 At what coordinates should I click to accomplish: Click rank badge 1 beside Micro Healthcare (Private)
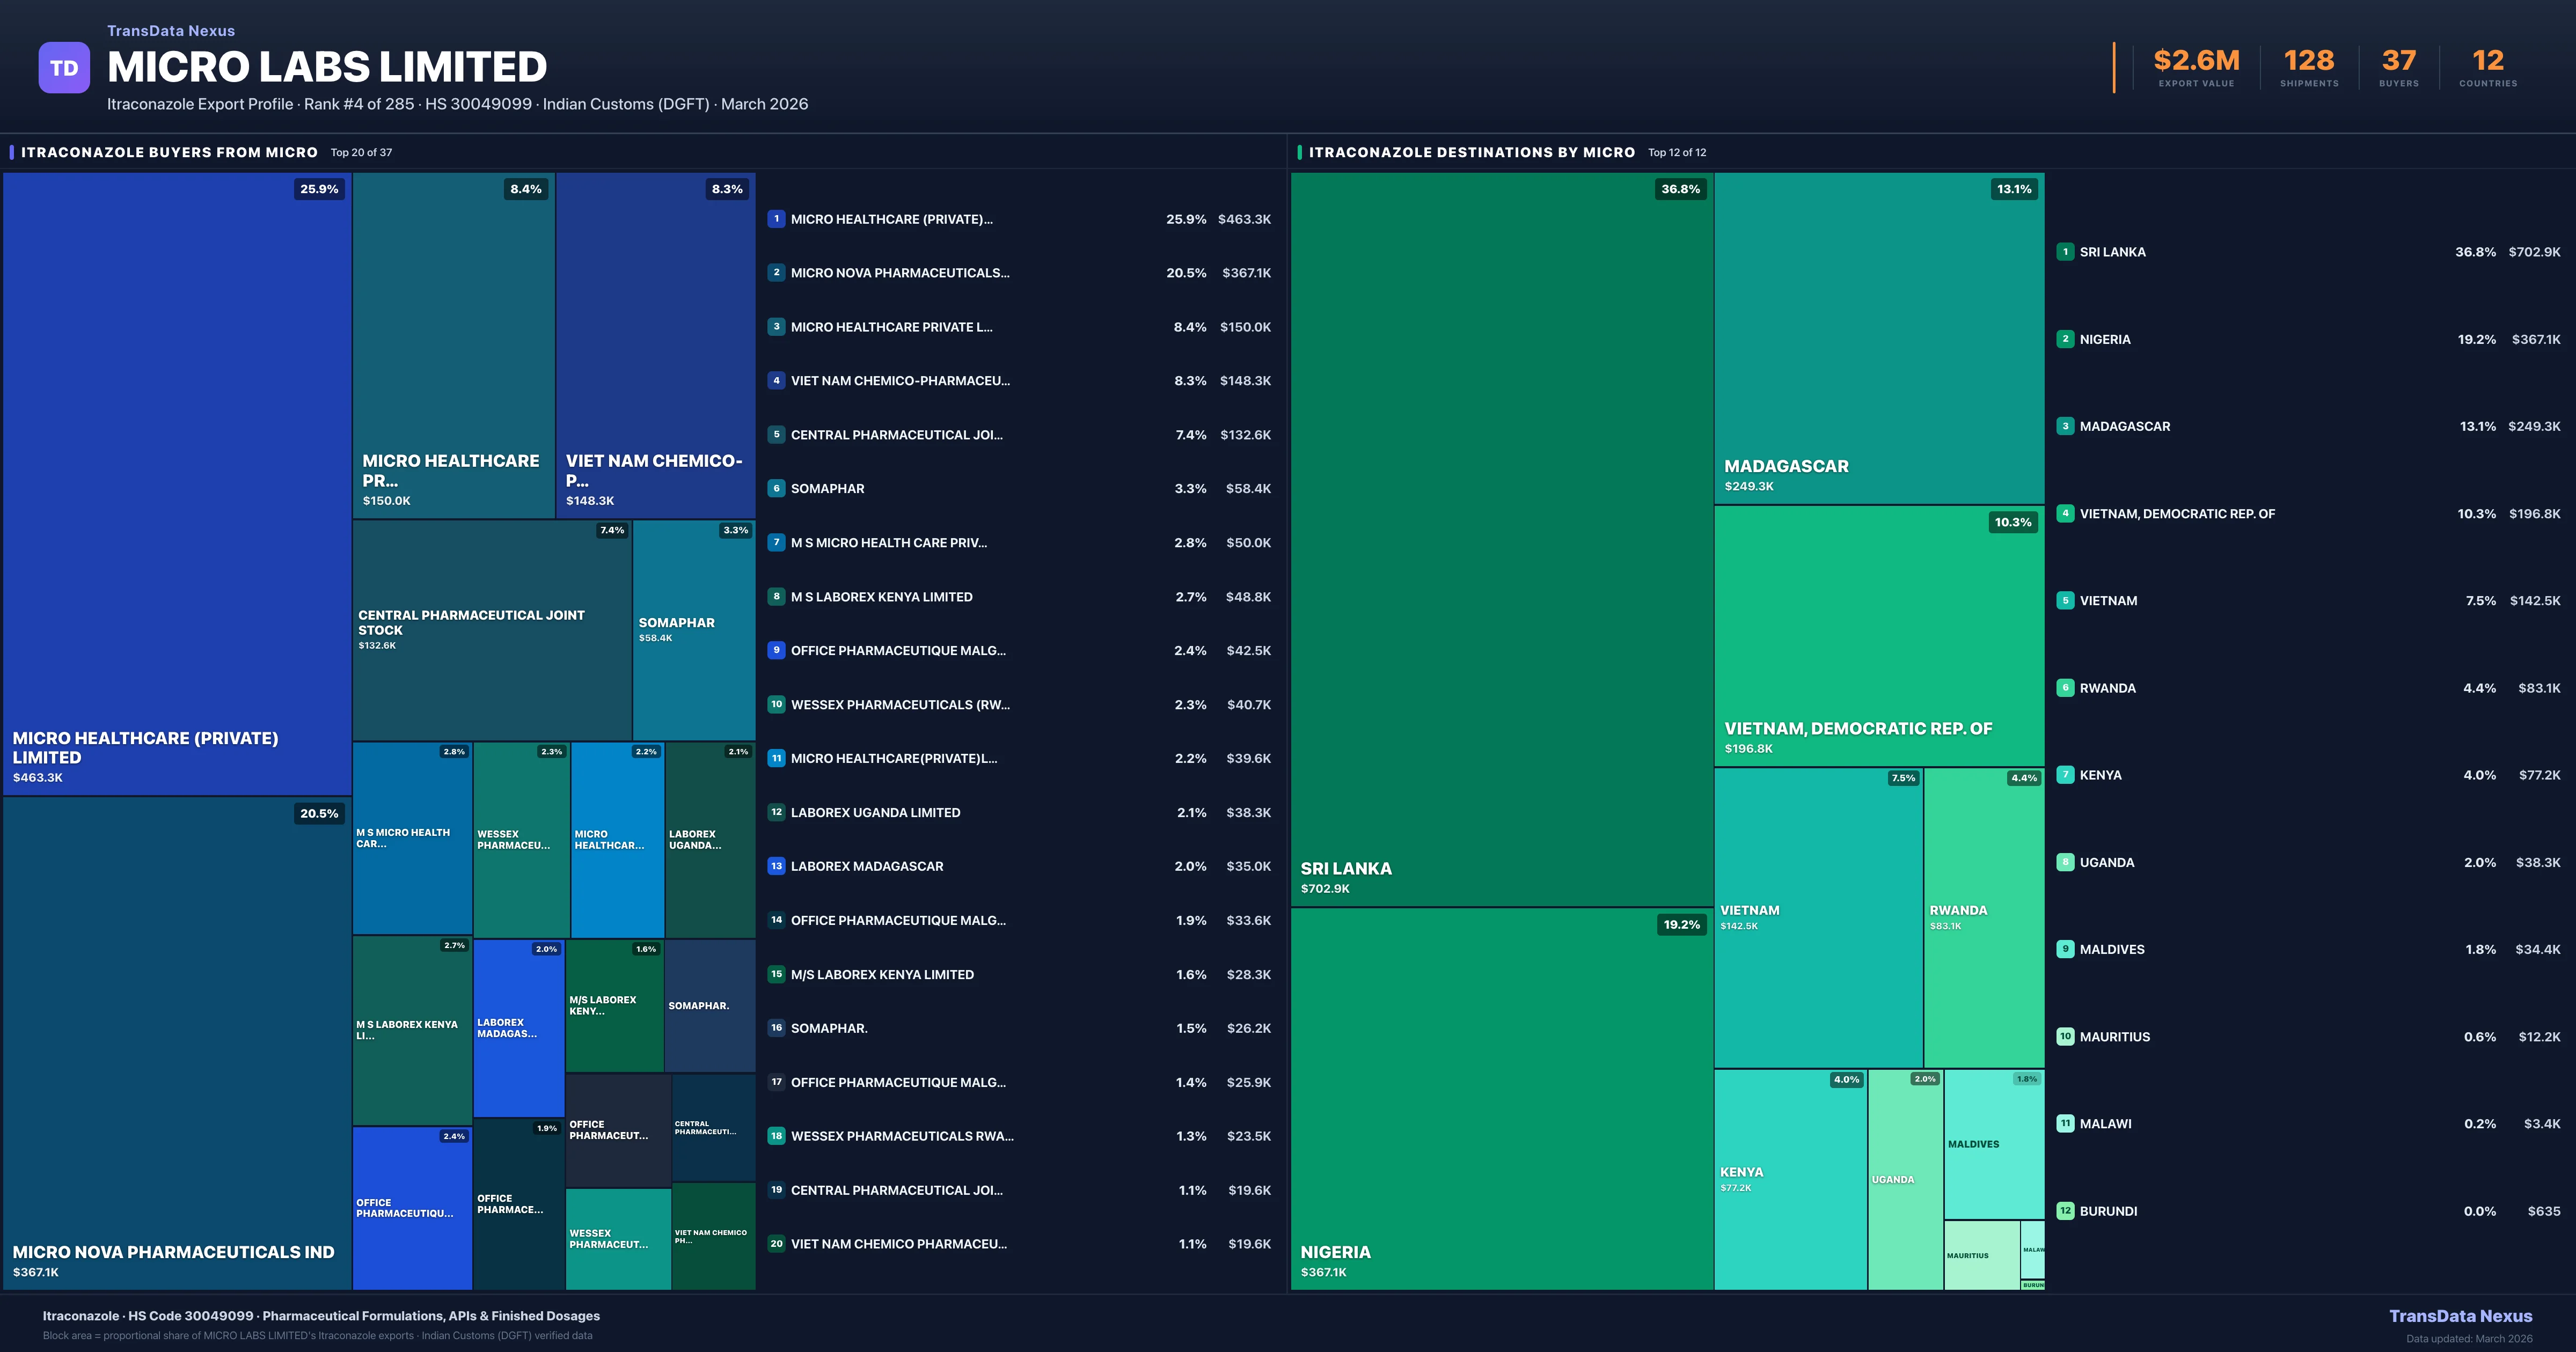[776, 219]
